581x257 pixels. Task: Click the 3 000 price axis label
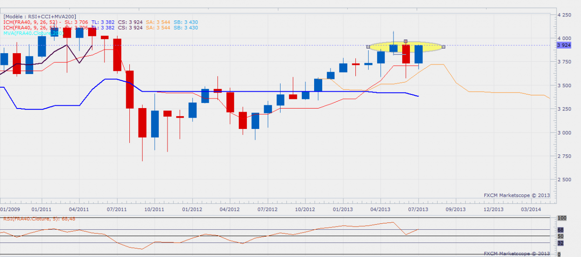pyautogui.click(x=565, y=133)
